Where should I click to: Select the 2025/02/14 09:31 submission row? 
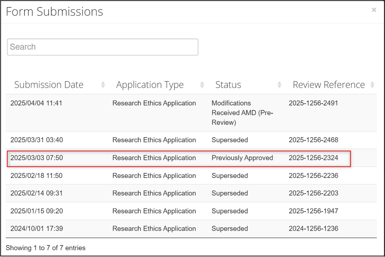click(191, 193)
